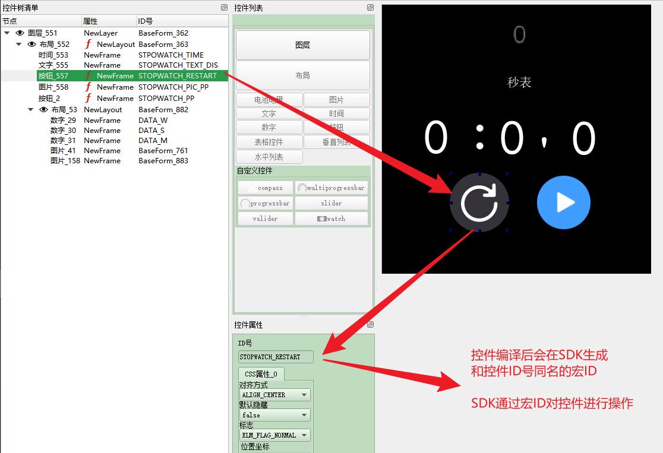Screen dimensions: 663x453
Task: Collapse the 图层_551 tree node
Action: (x=7, y=33)
